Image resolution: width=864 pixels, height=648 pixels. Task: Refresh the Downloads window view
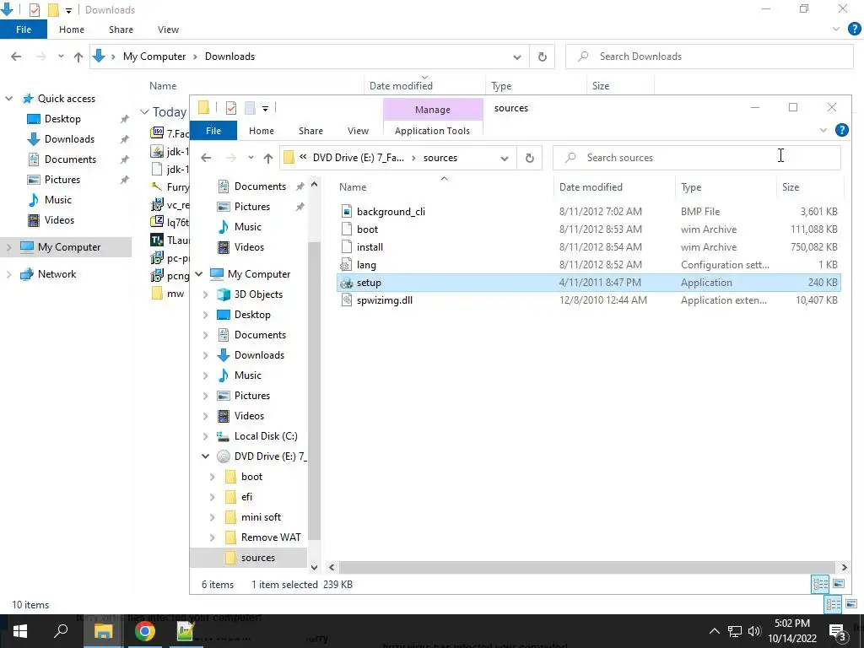click(543, 57)
